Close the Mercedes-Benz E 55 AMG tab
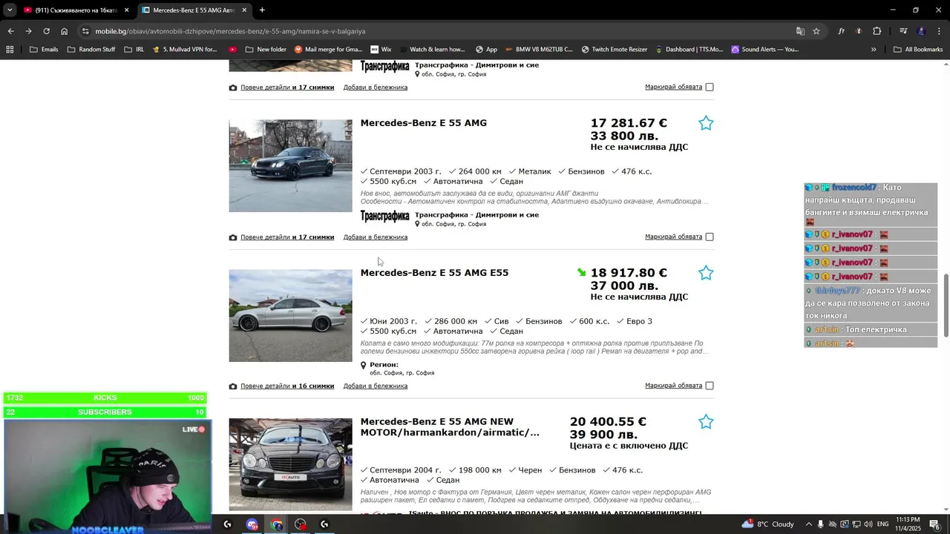The width and height of the screenshot is (950, 534). pyautogui.click(x=244, y=10)
